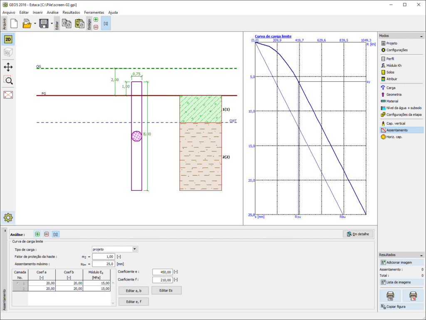Screen dimensions: 426x320
Task: Open the Ajuda menu
Action: 113,12
